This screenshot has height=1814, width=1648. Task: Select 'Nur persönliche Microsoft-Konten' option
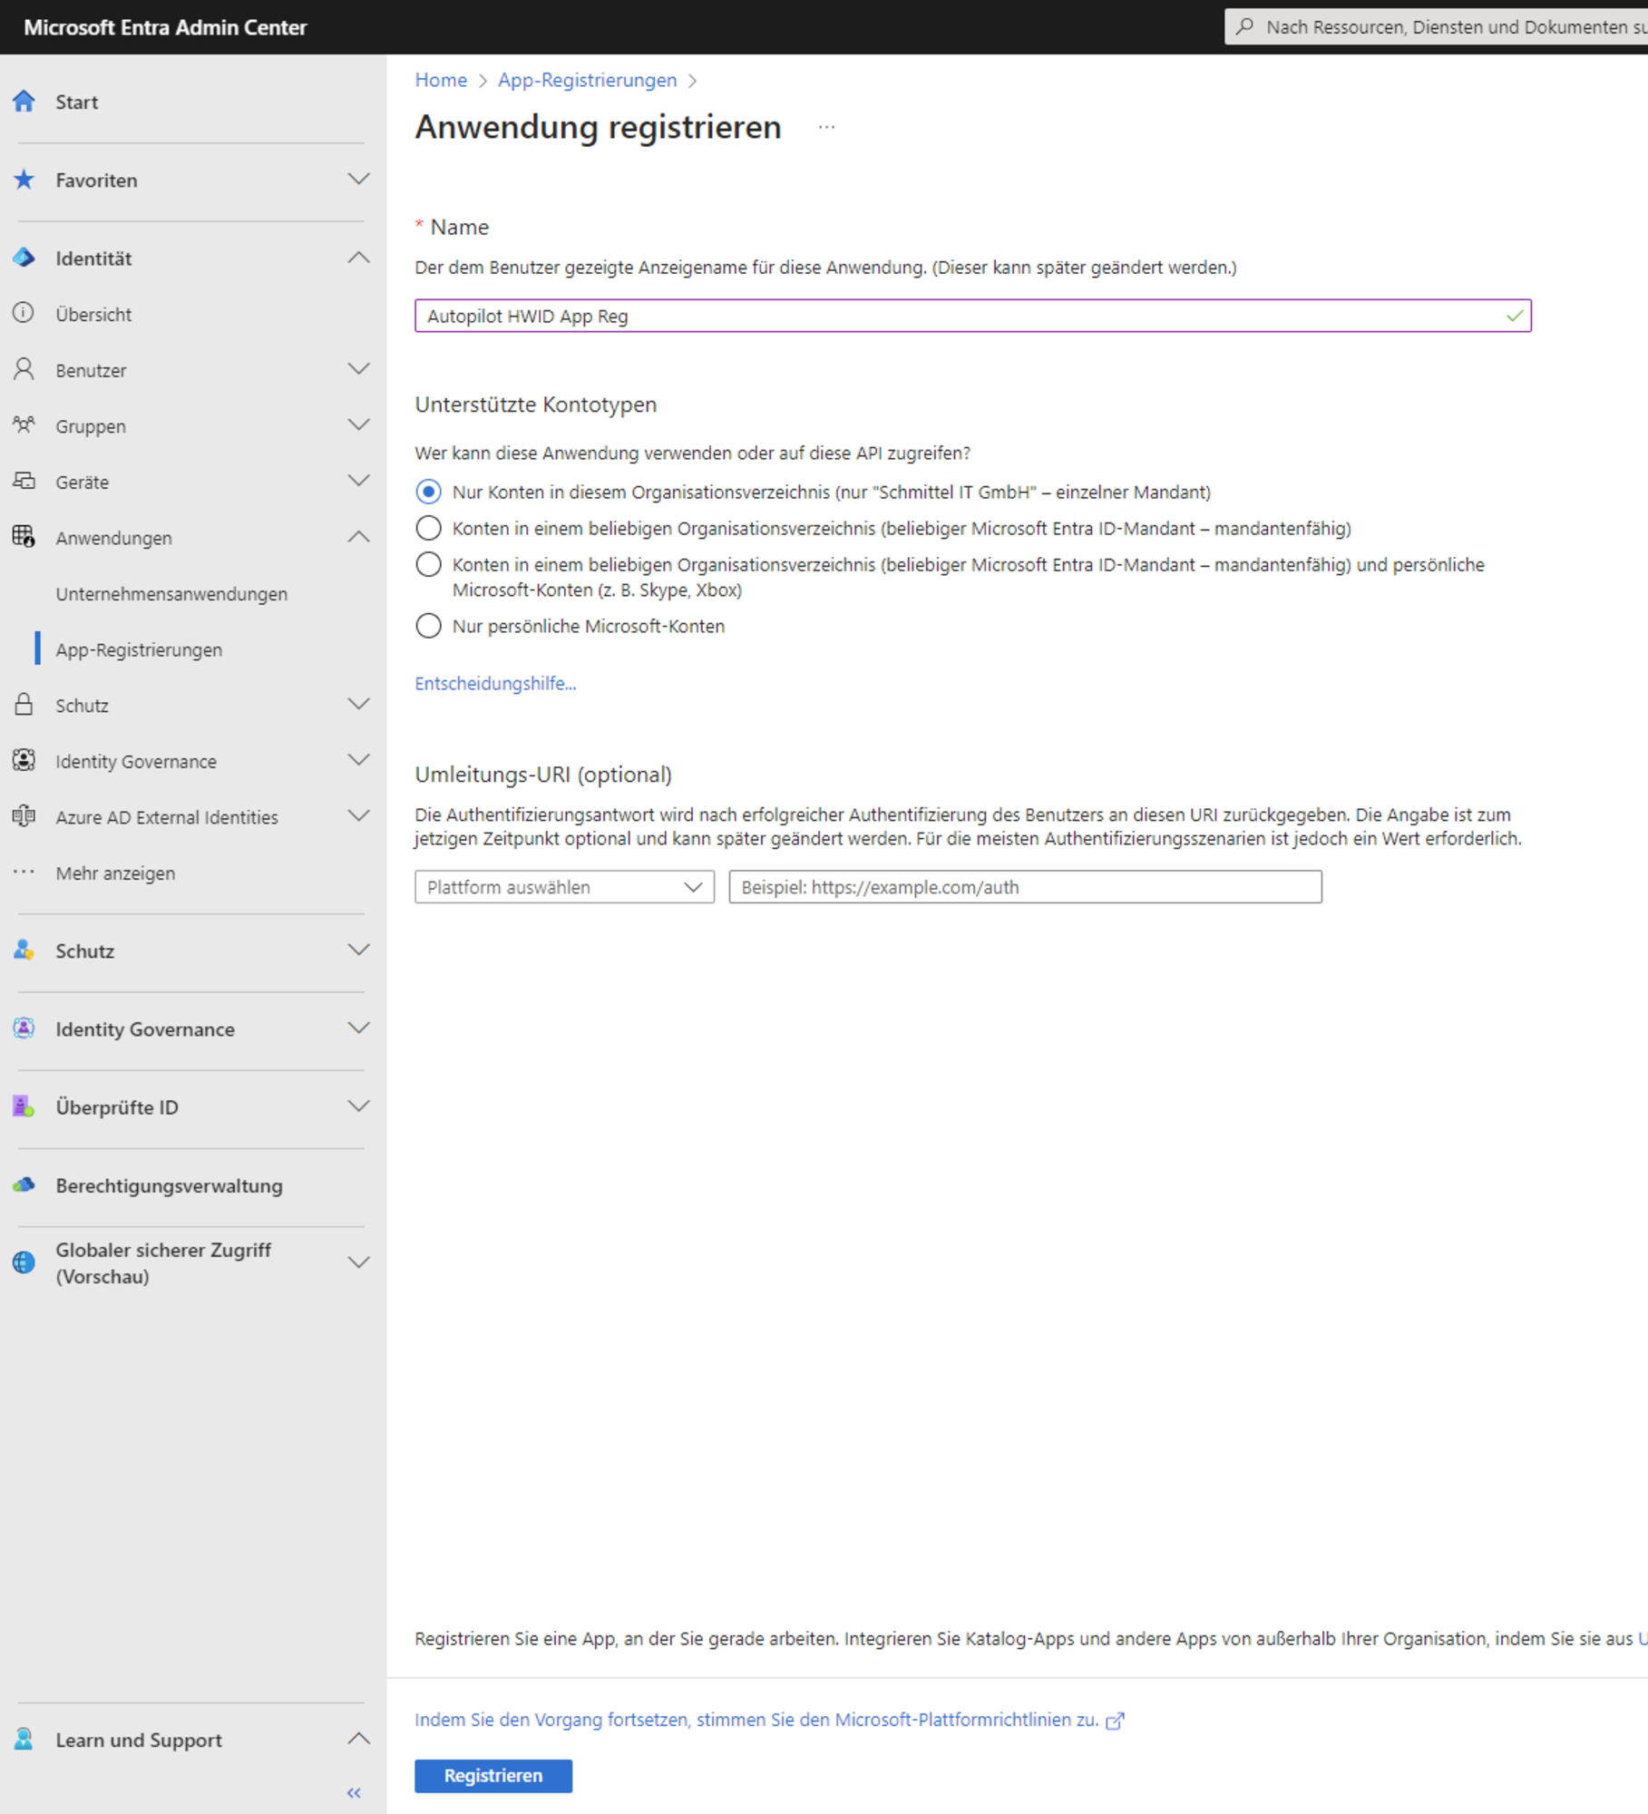(428, 625)
